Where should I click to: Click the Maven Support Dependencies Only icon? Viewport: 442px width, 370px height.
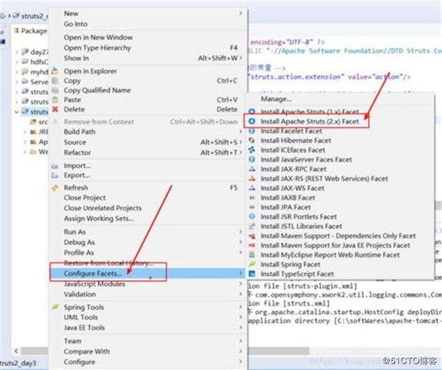click(x=252, y=236)
